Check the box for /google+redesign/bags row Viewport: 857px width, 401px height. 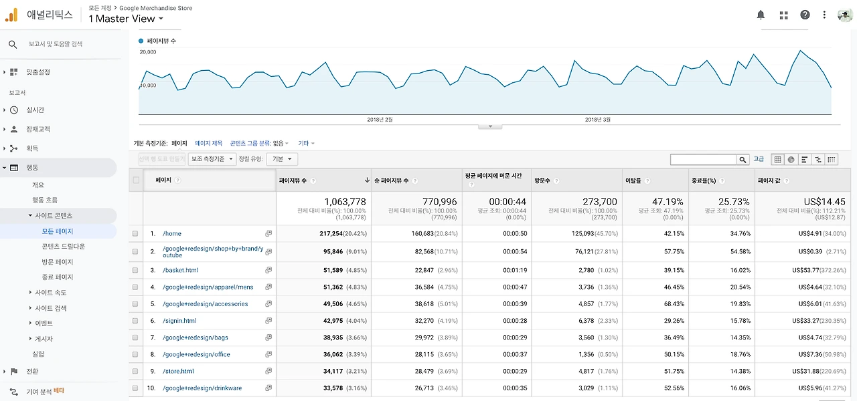click(135, 338)
